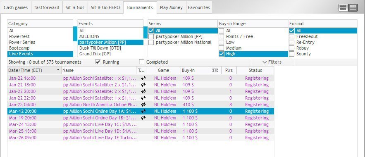Uncheck the Series All checkbox
The width and height of the screenshot is (365, 157).
click(x=151, y=31)
